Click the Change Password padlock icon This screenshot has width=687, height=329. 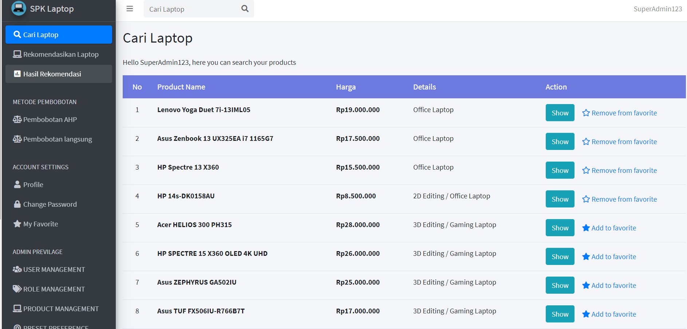click(17, 204)
